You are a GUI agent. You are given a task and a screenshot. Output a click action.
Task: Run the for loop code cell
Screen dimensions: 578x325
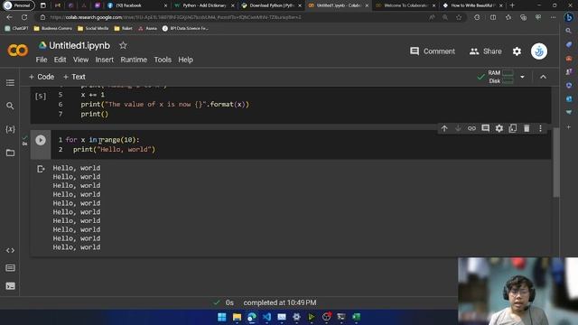point(41,140)
